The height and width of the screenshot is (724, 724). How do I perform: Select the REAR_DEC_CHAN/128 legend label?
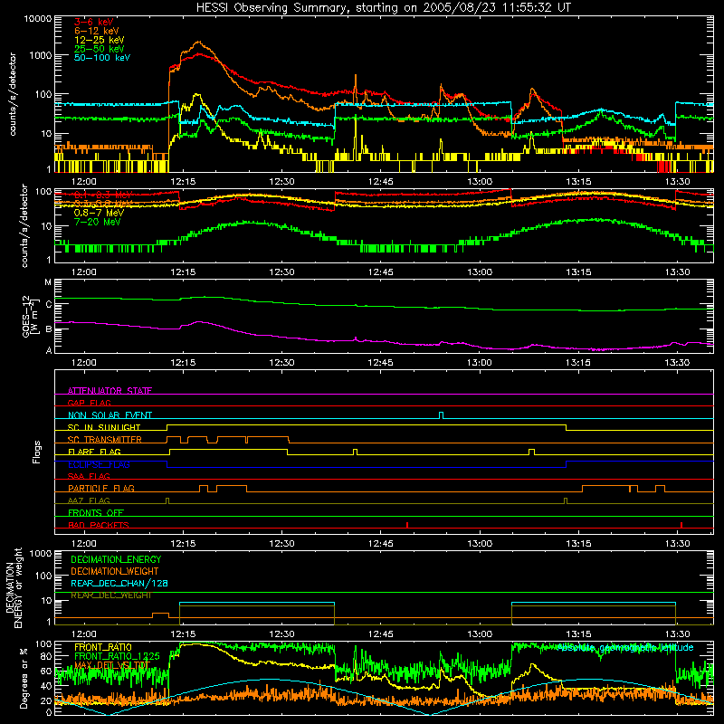click(119, 583)
